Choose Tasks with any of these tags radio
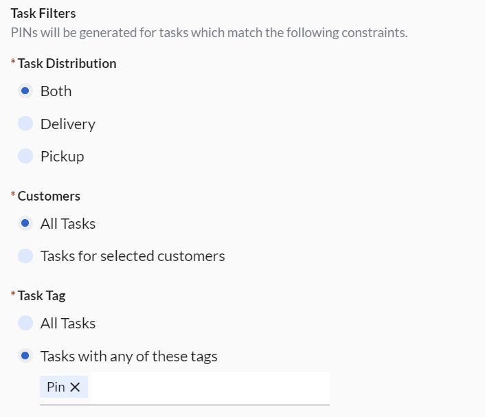The height and width of the screenshot is (417, 485). pos(25,356)
